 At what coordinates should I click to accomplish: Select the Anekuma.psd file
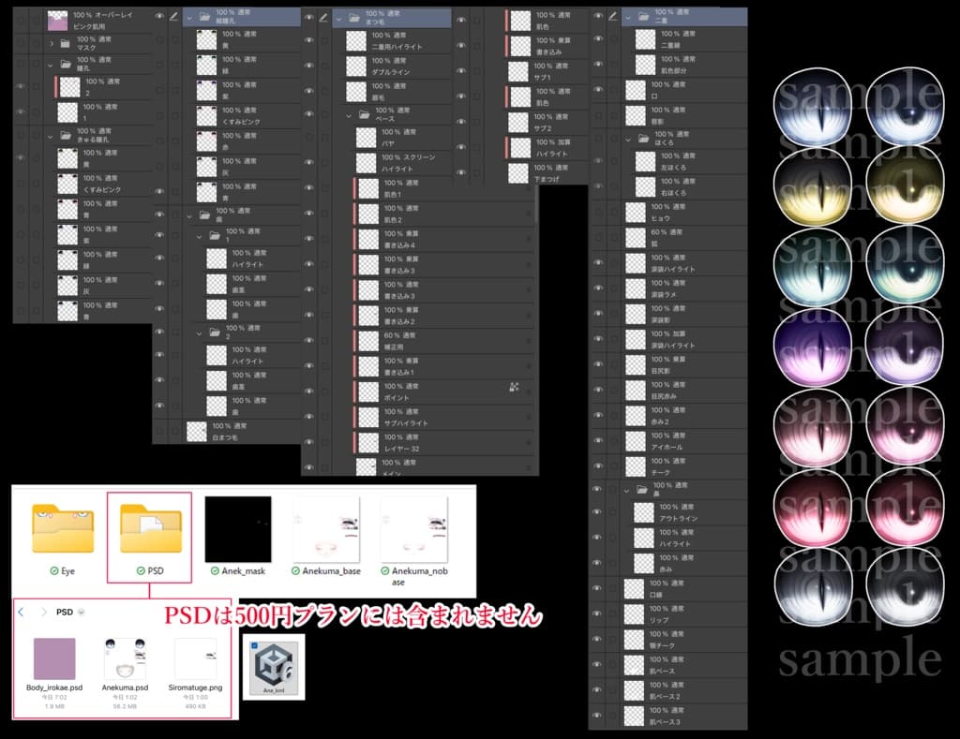tap(125, 658)
